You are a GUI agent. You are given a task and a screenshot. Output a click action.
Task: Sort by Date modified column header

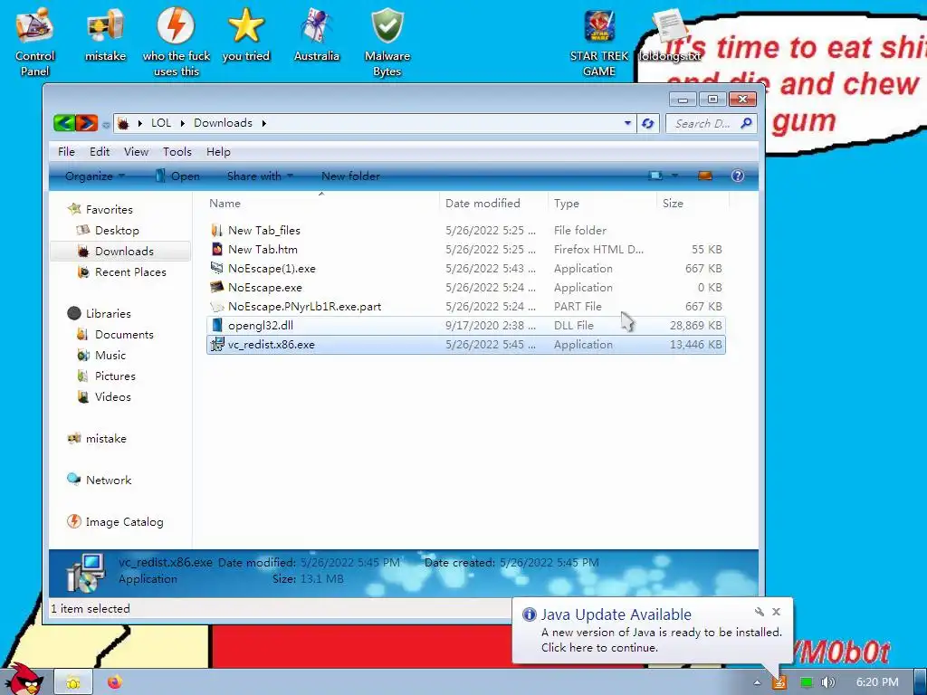click(493, 203)
